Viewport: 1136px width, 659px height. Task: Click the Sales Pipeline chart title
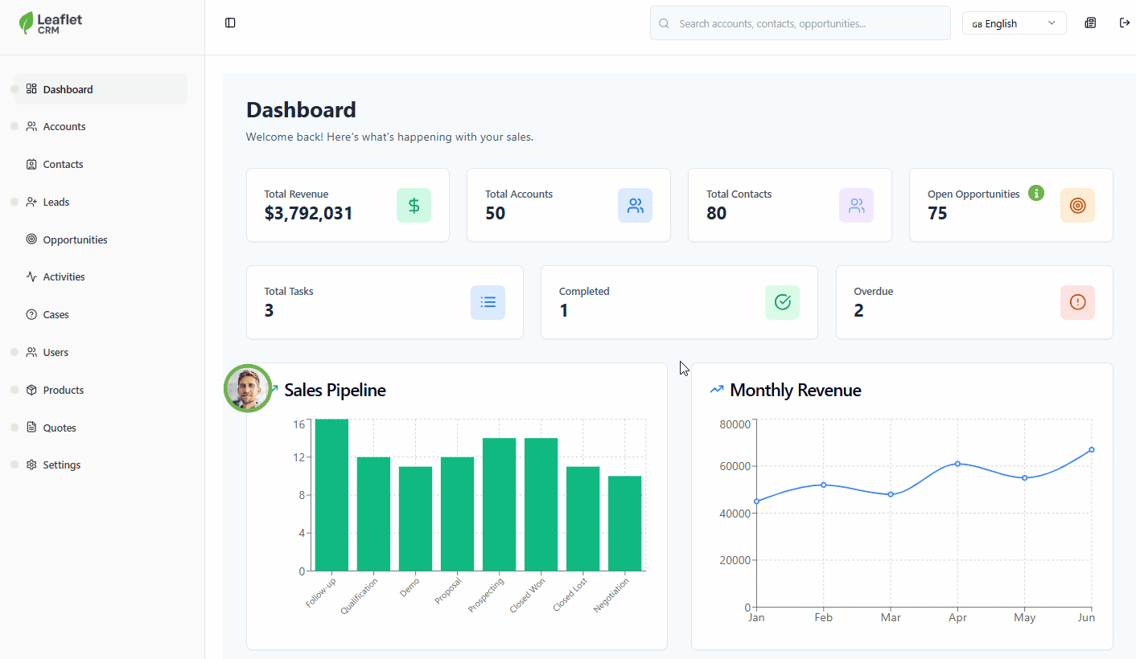coord(335,390)
